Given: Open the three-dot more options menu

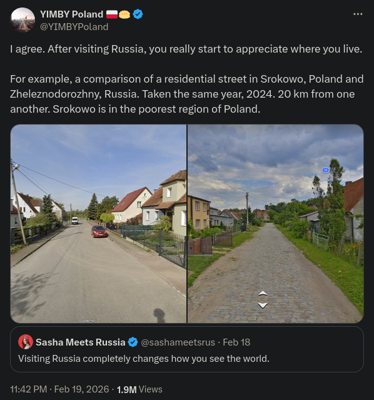Looking at the screenshot, I should tap(358, 14).
